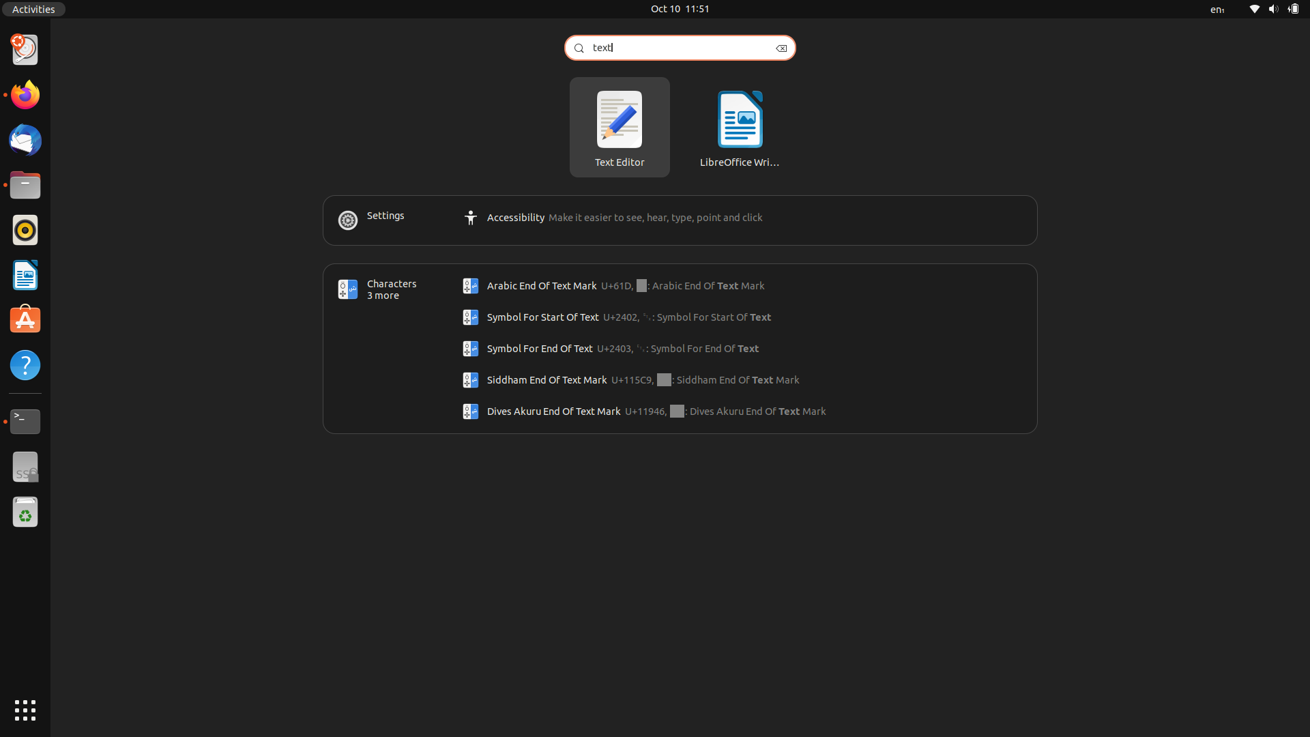Show all applications grid
Viewport: 1310px width, 737px height.
coord(25,710)
